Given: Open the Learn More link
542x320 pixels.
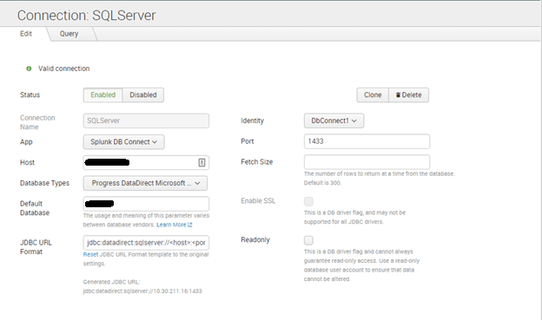Looking at the screenshot, I should coord(171,225).
